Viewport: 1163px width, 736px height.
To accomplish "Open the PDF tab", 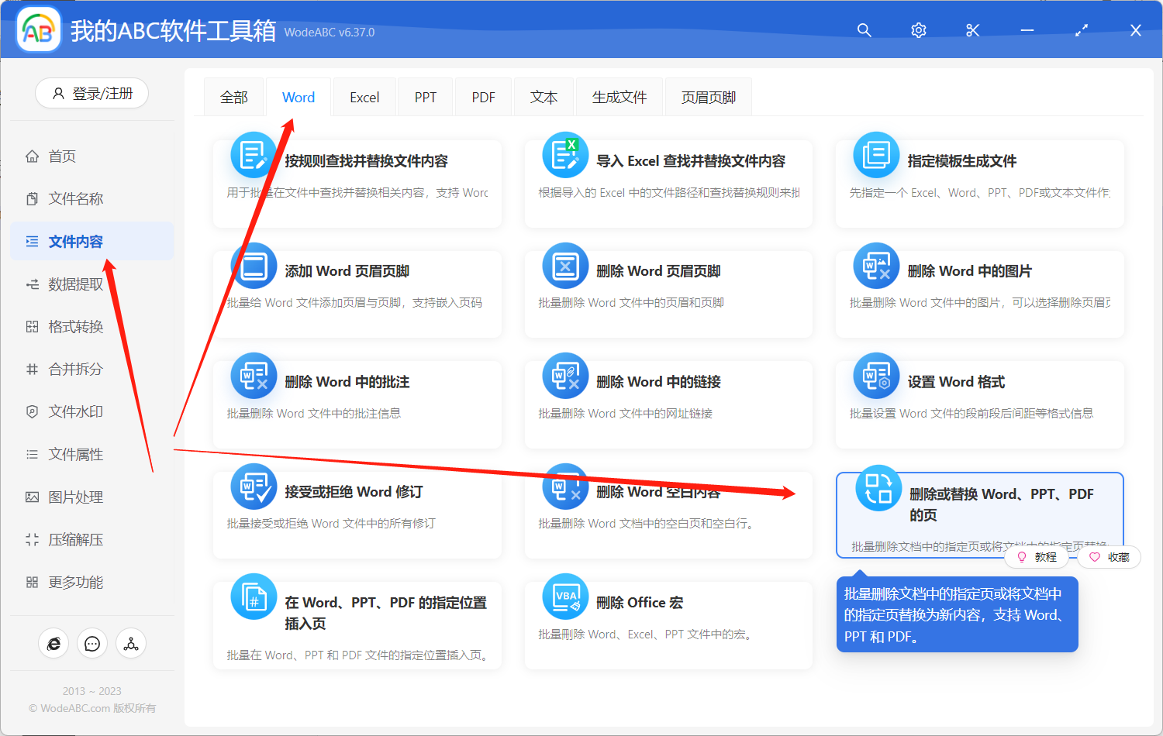I will click(482, 96).
